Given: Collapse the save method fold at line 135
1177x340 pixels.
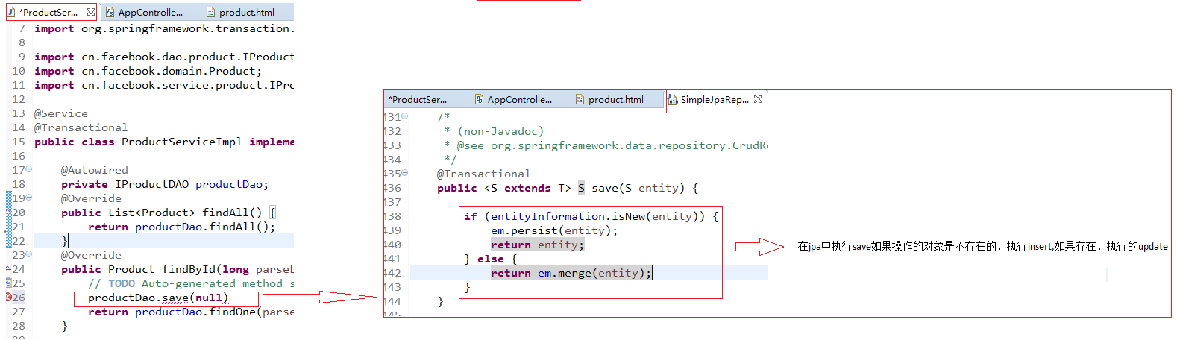Looking at the screenshot, I should (405, 173).
